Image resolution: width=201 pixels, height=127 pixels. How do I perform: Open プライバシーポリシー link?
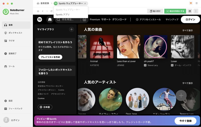tap(47, 90)
